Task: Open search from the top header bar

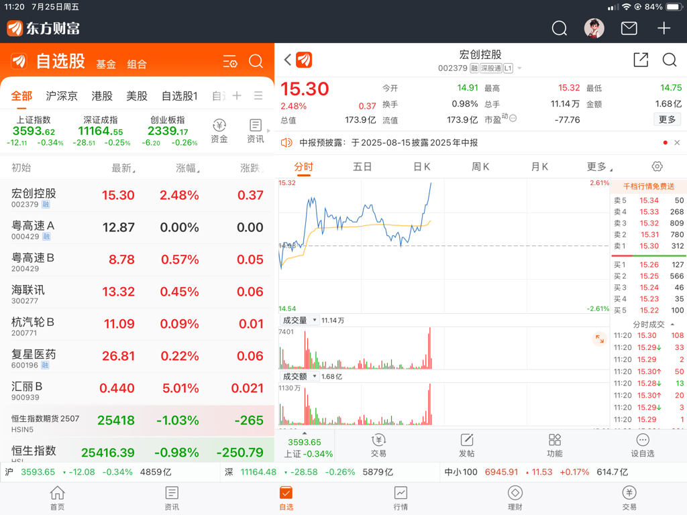Action: coord(559,28)
